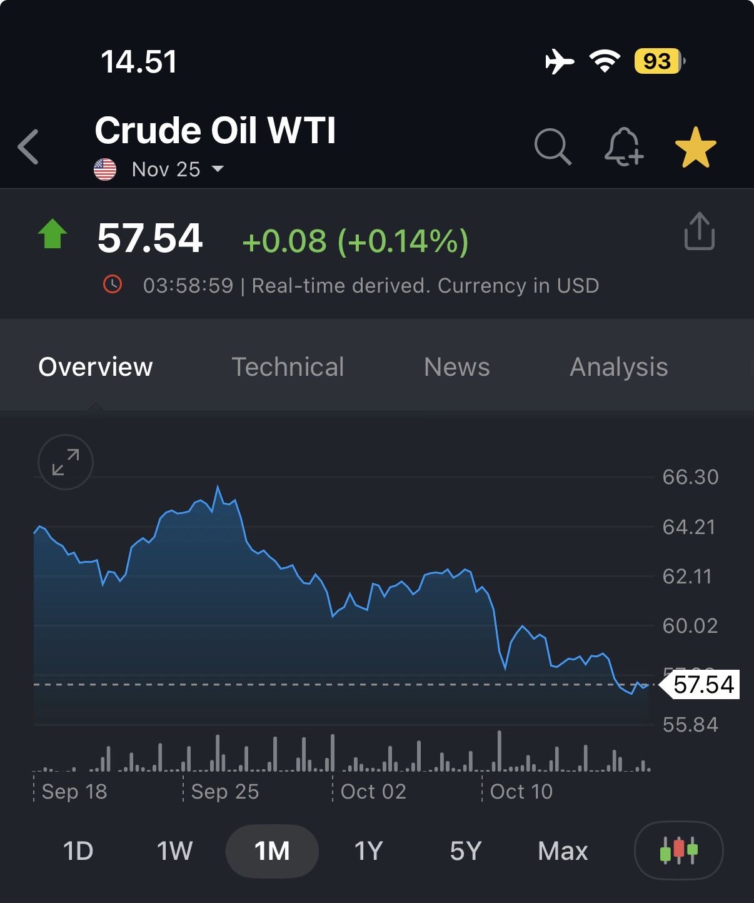
Task: Tap the back arrow icon
Action: click(x=29, y=148)
